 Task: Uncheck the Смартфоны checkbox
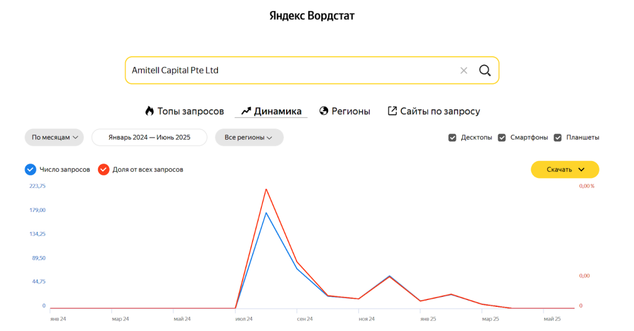502,138
